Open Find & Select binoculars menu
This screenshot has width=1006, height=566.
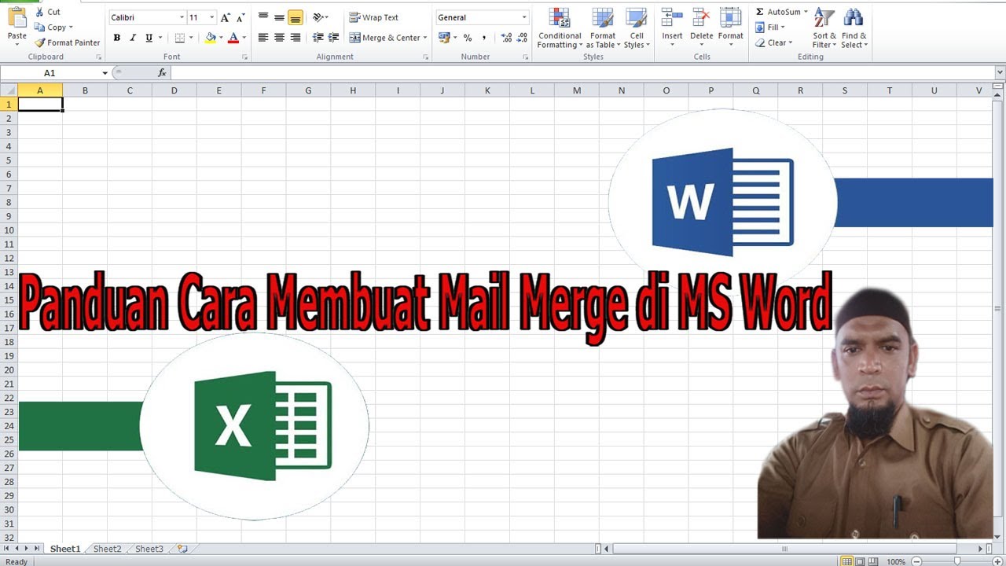854,28
